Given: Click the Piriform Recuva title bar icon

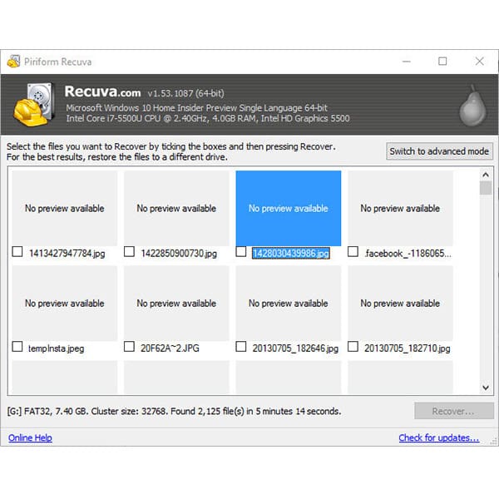Looking at the screenshot, I should (14, 62).
